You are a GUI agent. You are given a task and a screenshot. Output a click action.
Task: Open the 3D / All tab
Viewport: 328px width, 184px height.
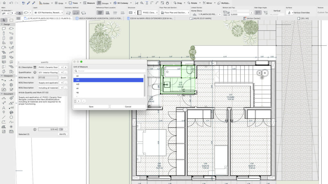[303, 18]
